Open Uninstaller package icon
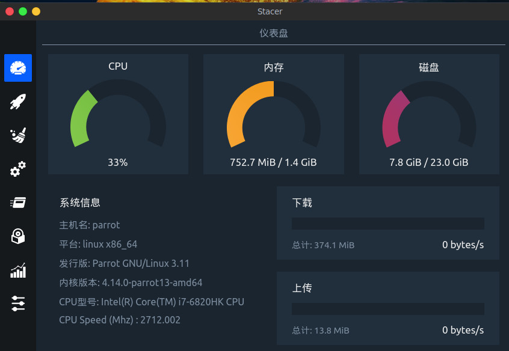Viewport: 509px width, 351px height. (18, 236)
